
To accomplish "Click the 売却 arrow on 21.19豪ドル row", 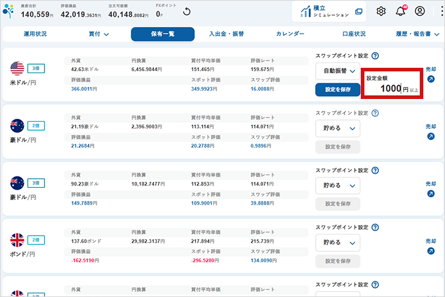I will coord(431,136).
